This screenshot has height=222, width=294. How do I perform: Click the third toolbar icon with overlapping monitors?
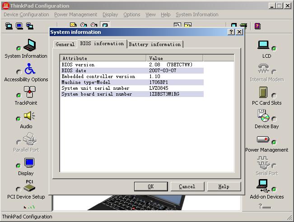[30, 26]
